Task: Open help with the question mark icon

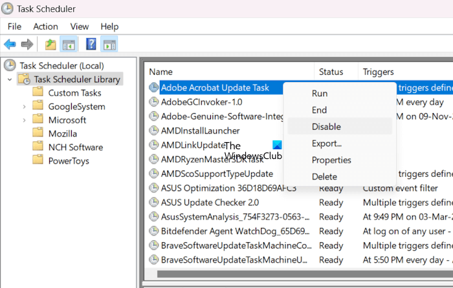Action: (91, 44)
